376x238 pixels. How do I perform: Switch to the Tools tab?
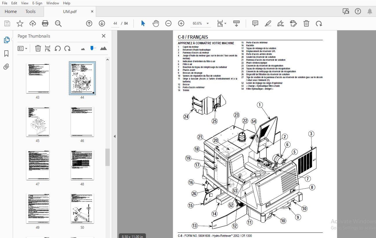point(30,12)
